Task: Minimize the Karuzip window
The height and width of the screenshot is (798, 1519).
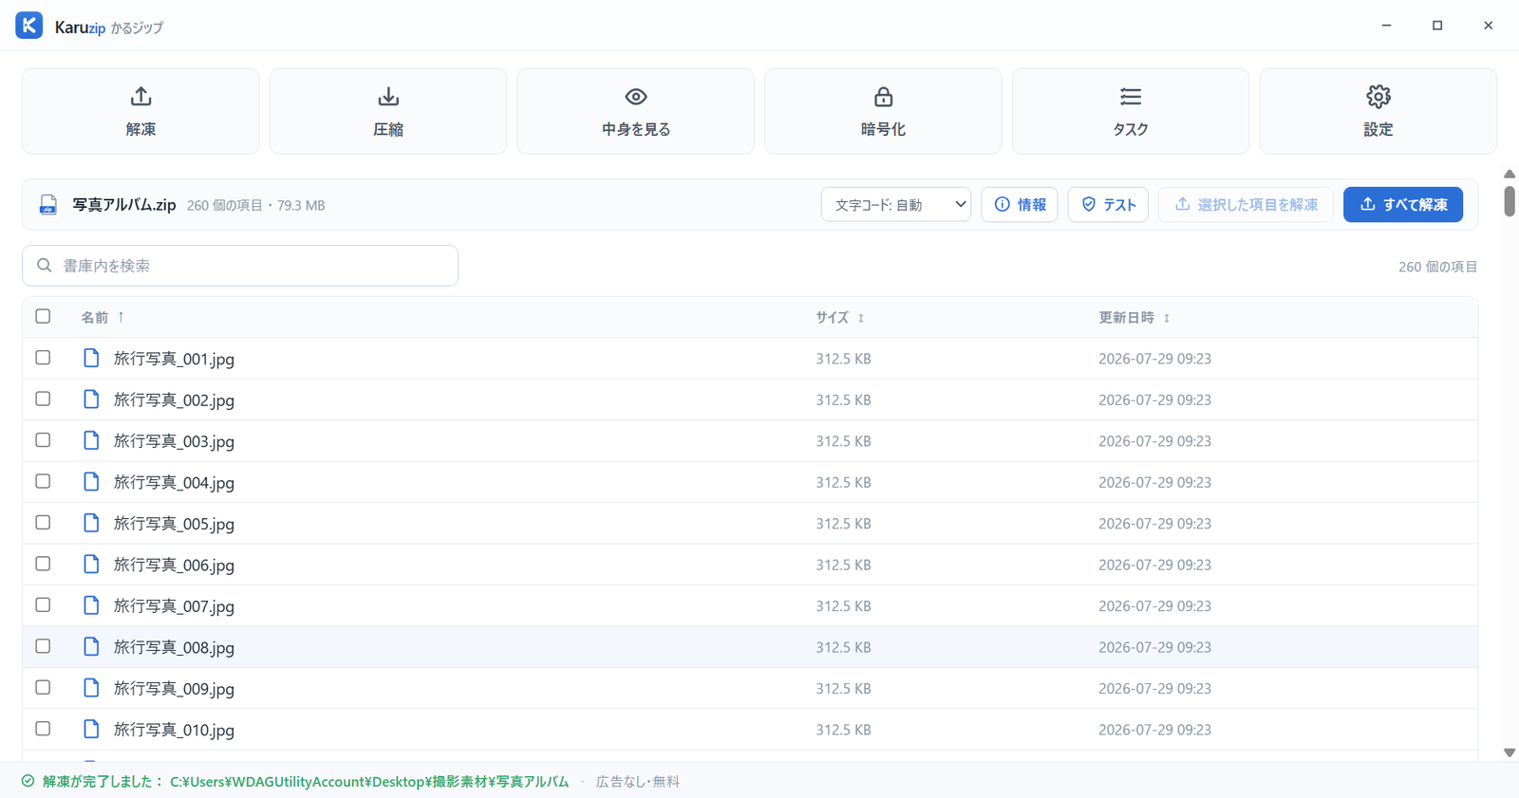Action: click(x=1386, y=26)
